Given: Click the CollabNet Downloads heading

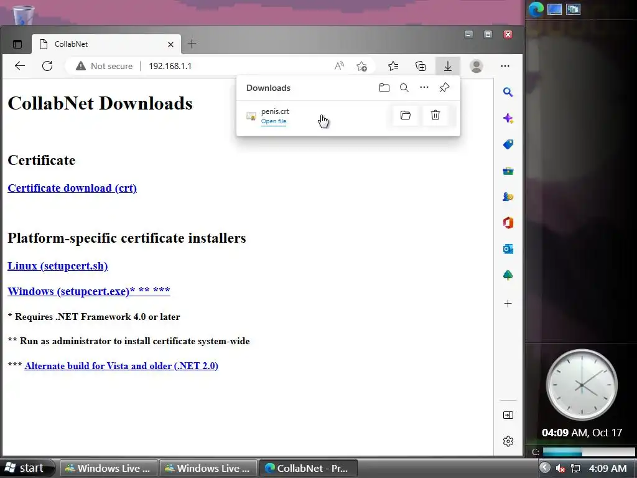Looking at the screenshot, I should pos(100,103).
